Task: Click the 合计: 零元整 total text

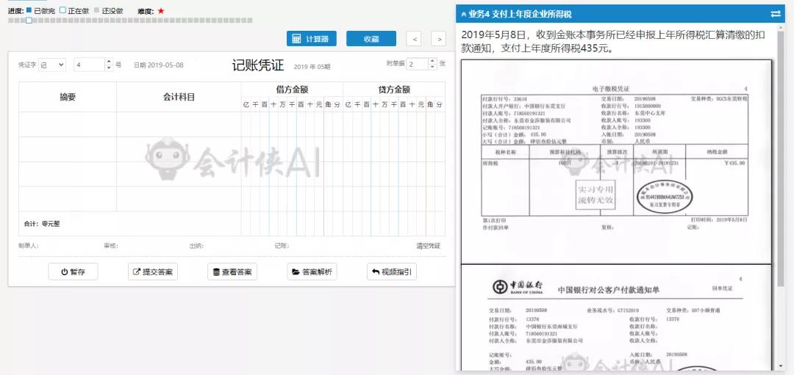Action: (x=42, y=223)
